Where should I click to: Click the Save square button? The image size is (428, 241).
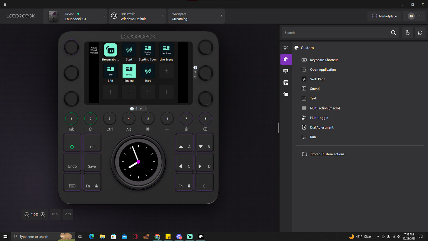point(92,162)
